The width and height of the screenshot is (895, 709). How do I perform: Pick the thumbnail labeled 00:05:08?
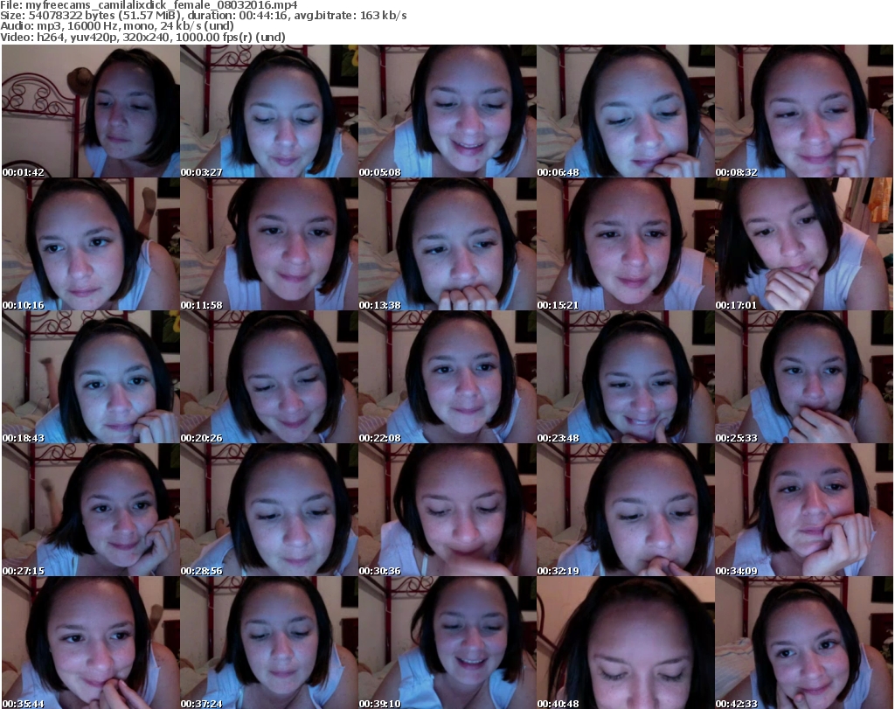coord(447,111)
